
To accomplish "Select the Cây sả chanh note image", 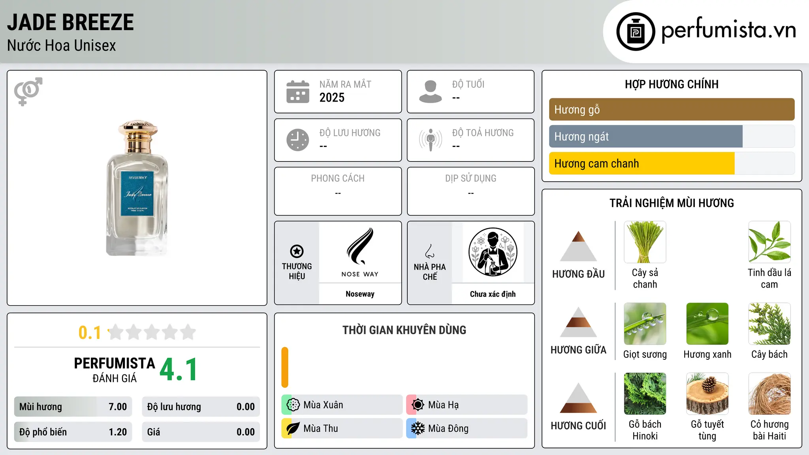I will point(645,242).
